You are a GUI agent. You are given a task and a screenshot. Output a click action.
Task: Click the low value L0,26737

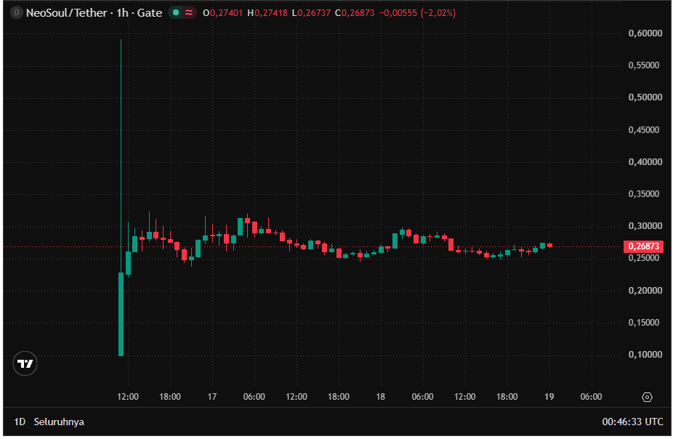311,13
